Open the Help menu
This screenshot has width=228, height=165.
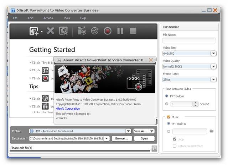[x=83, y=18]
